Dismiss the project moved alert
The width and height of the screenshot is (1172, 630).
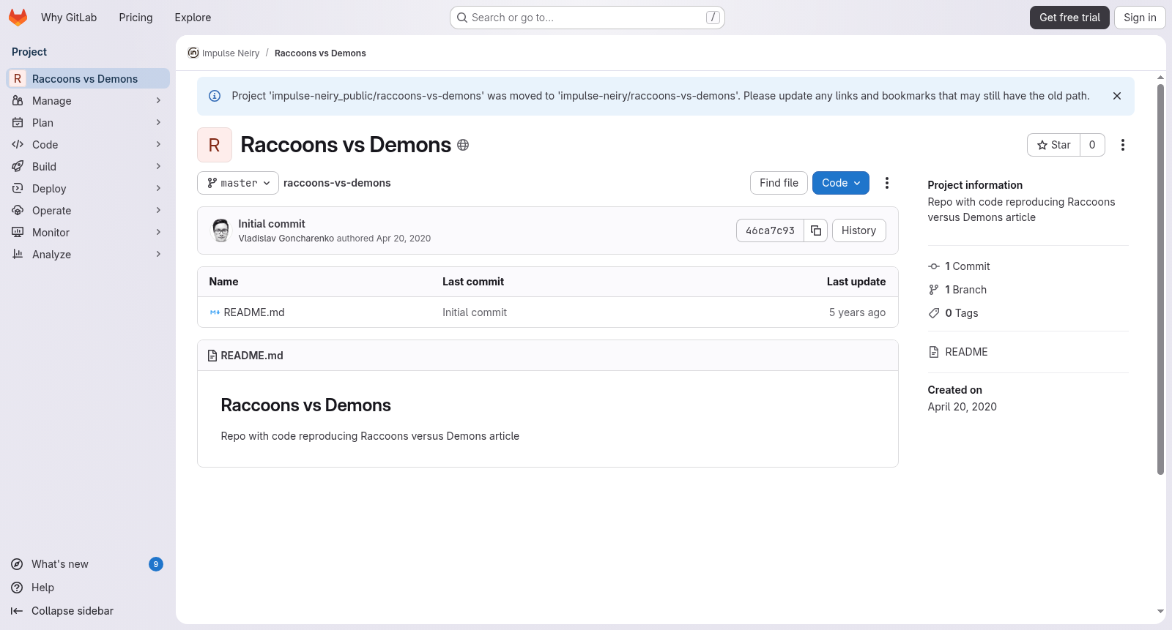[x=1117, y=96]
